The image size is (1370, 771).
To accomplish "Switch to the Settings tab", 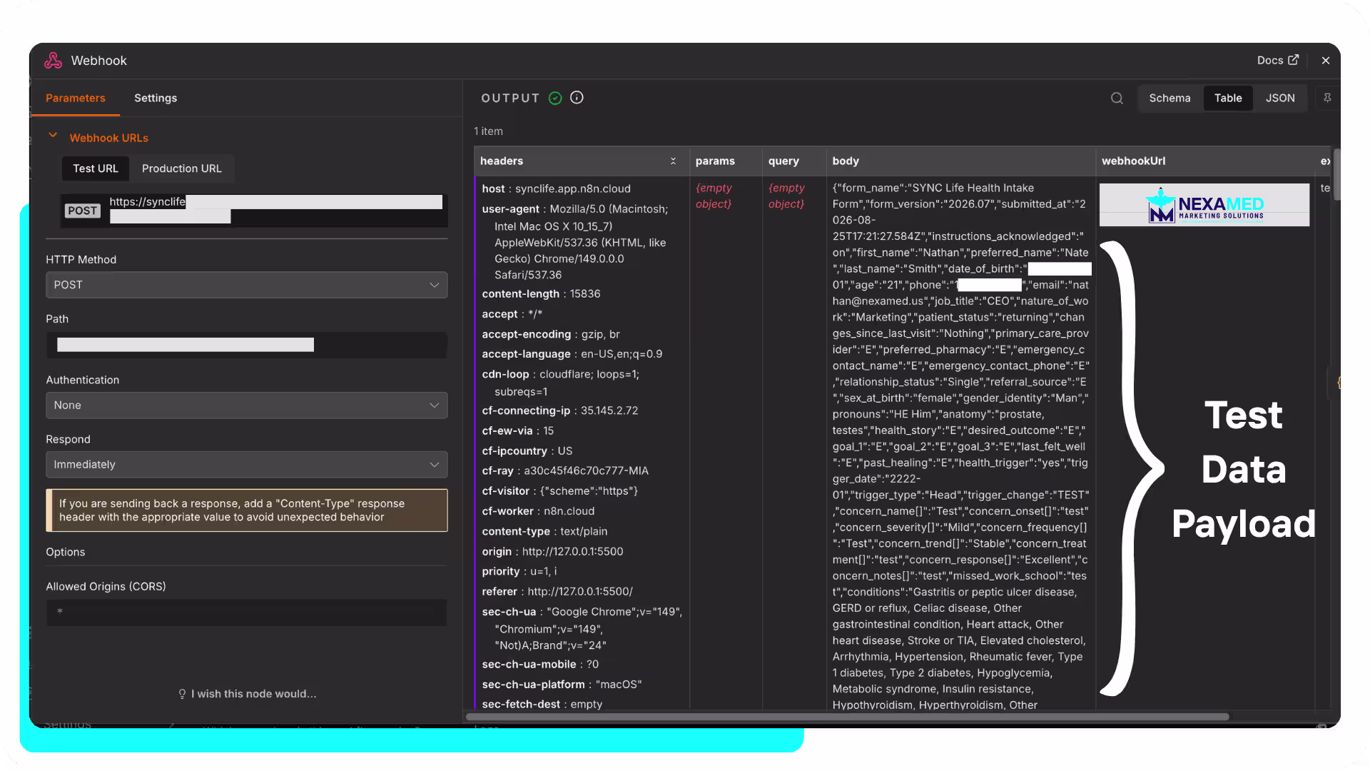I will click(156, 98).
